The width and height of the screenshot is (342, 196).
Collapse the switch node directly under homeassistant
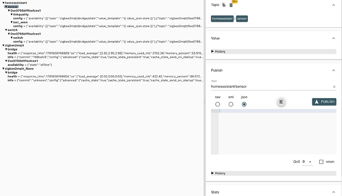coord(6,30)
